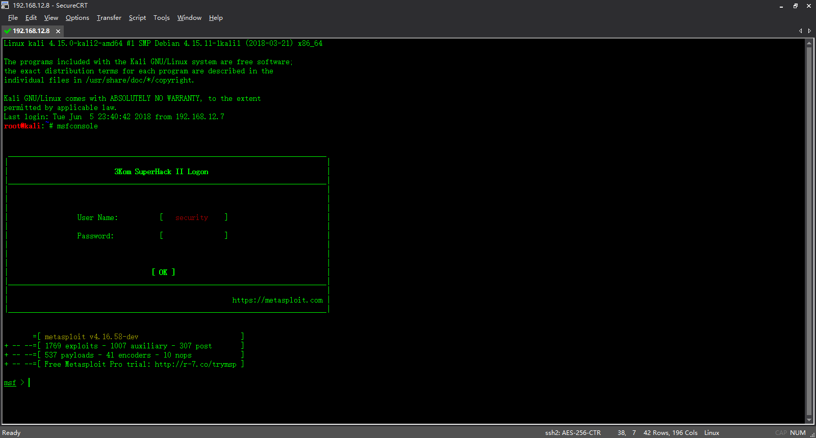Viewport: 816px width, 438px height.
Task: Click the tab scroll left arrow
Action: point(801,31)
